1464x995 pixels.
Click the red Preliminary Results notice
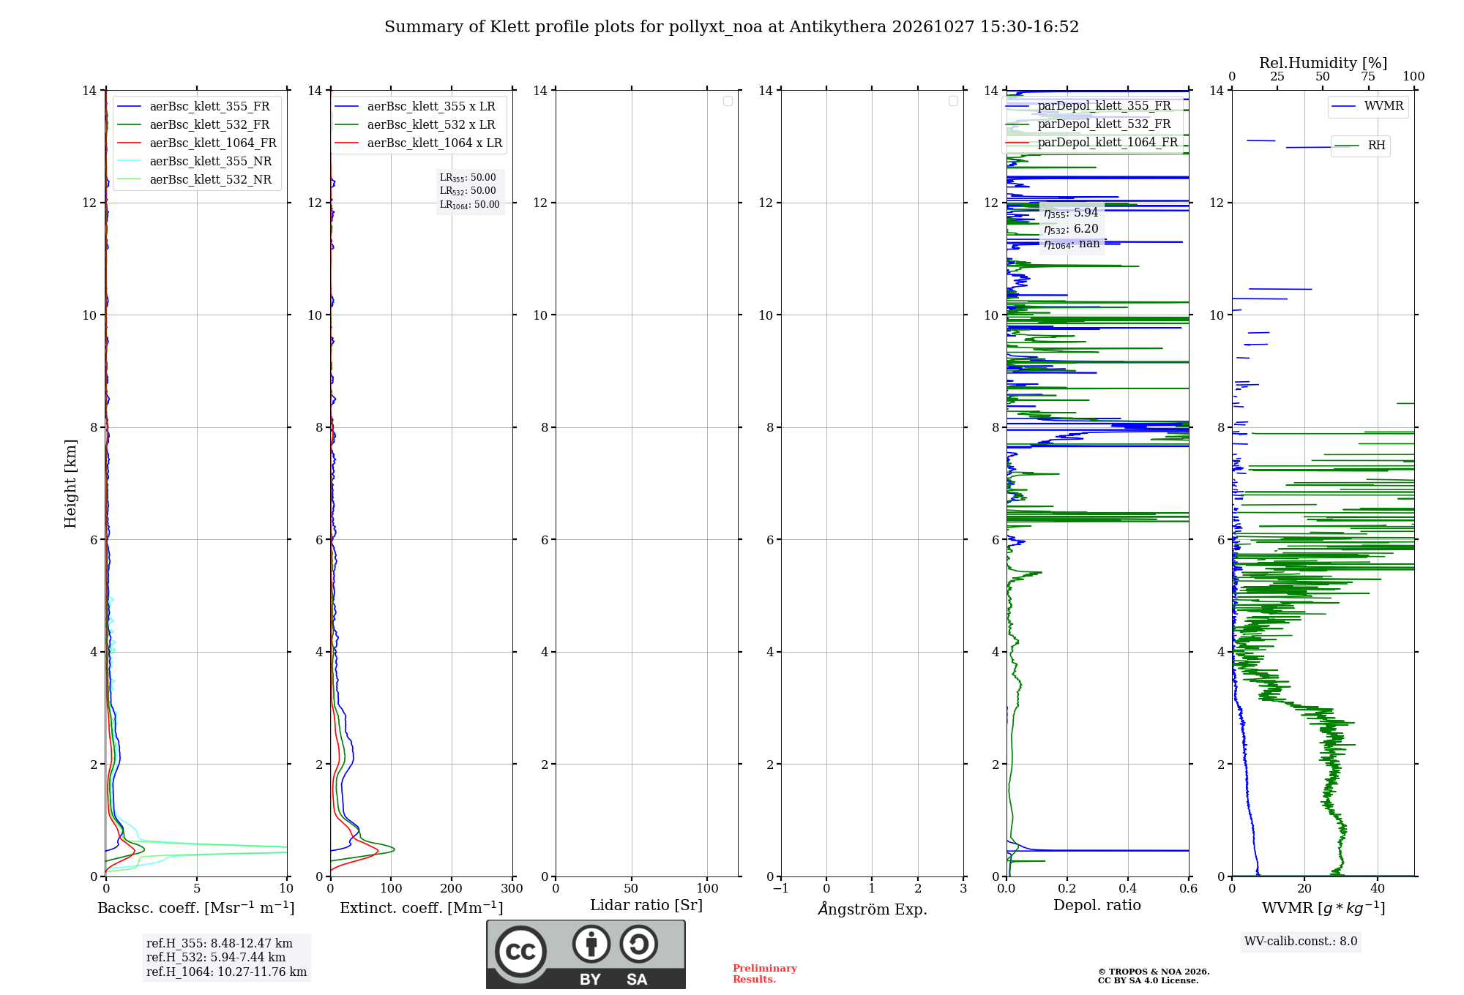765,974
